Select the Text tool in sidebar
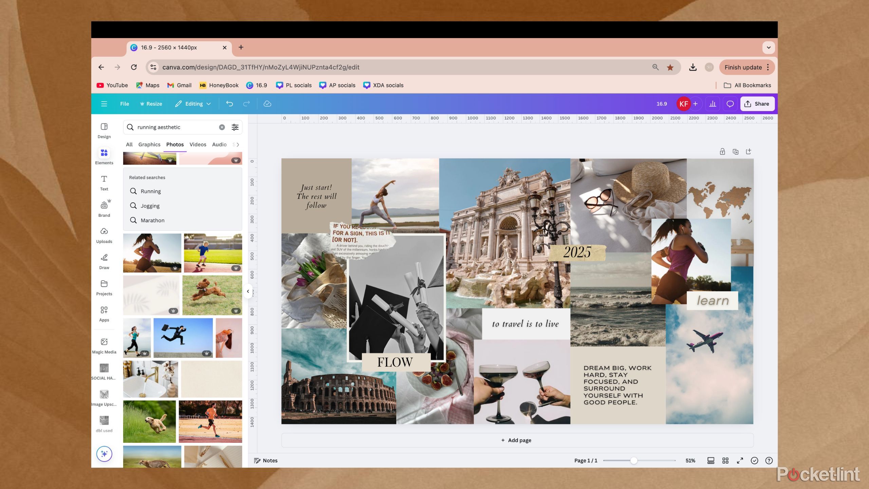869x489 pixels. [104, 183]
